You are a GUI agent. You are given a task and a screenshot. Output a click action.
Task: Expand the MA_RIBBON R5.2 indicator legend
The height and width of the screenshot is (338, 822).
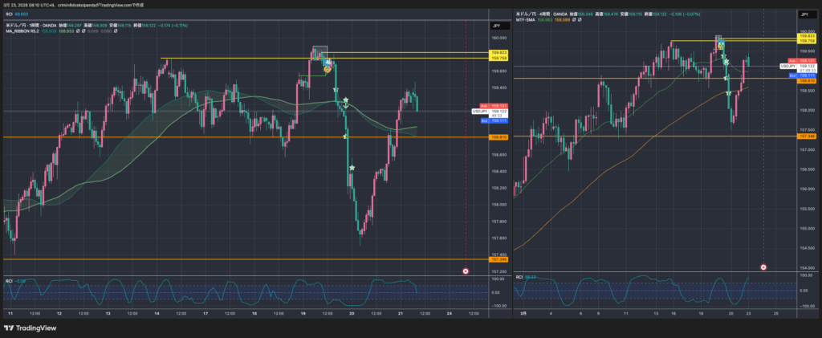coord(22,33)
